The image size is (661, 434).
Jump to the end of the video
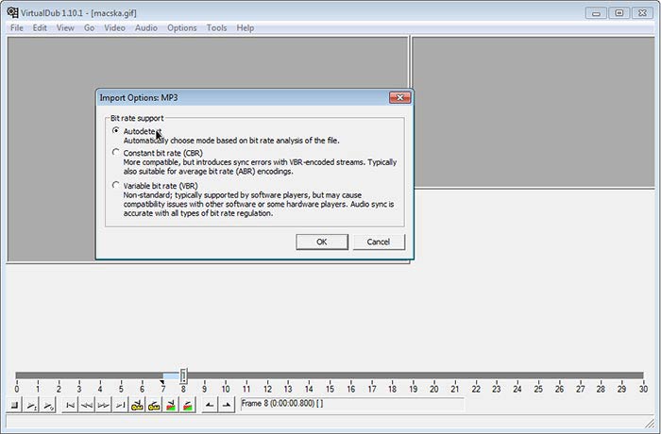[x=118, y=405]
